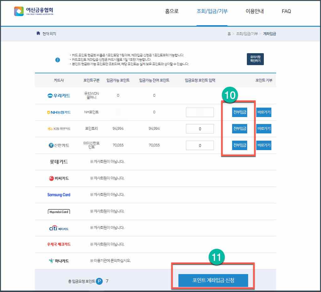Open the 조회/입금/기부 menu
321x292 pixels.
[212, 11]
